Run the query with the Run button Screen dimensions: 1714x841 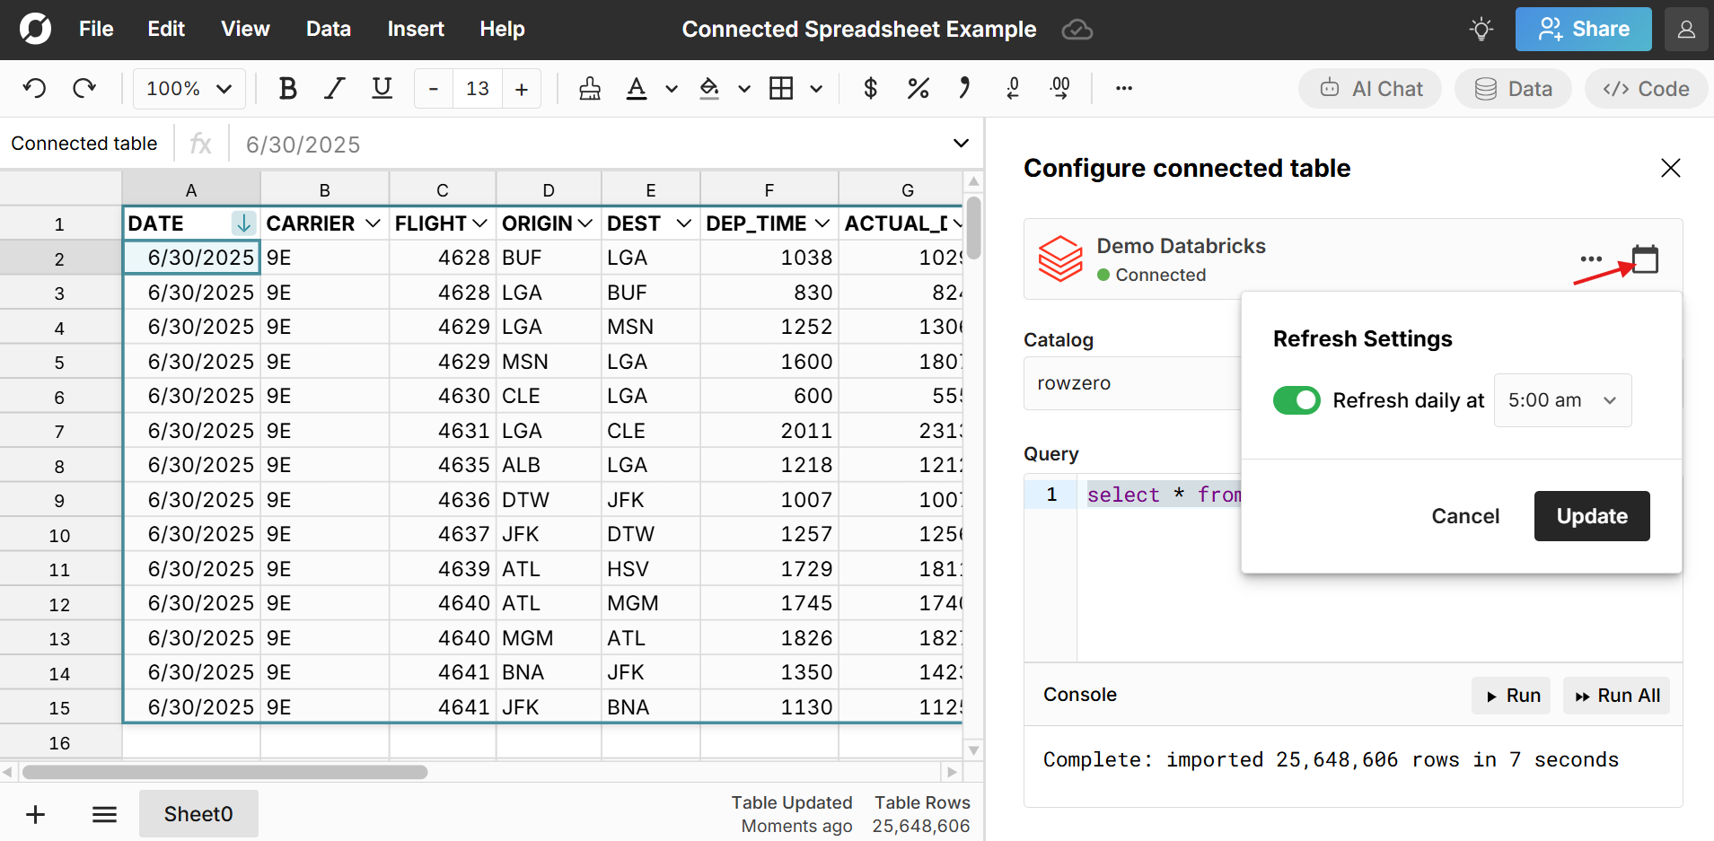pyautogui.click(x=1510, y=695)
